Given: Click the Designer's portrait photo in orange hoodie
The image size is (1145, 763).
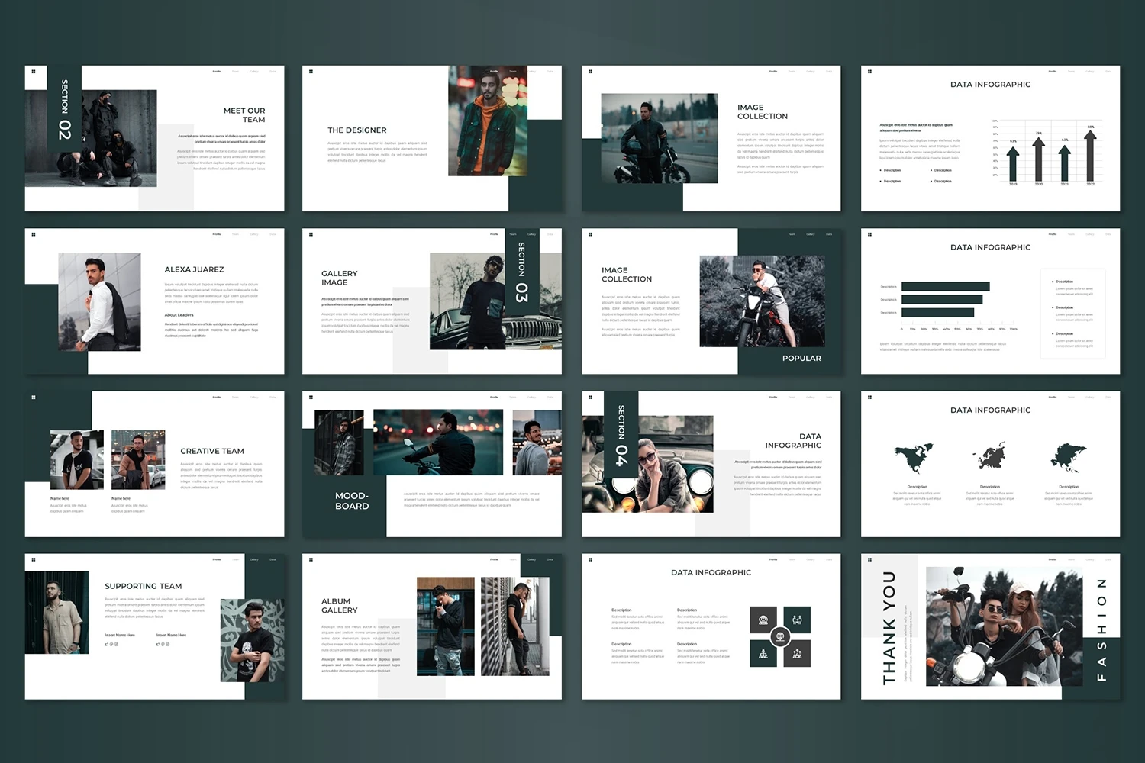Looking at the screenshot, I should (x=488, y=122).
